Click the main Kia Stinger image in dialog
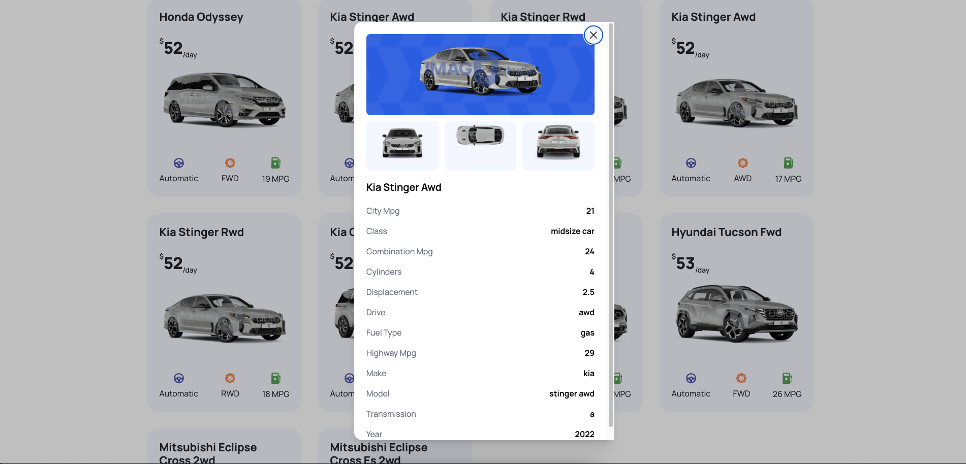 tap(480, 75)
